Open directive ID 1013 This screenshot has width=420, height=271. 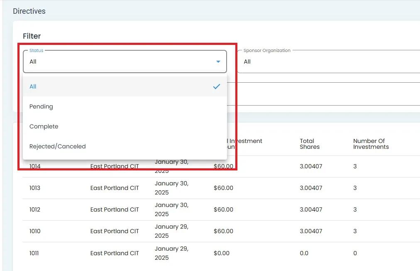point(35,188)
